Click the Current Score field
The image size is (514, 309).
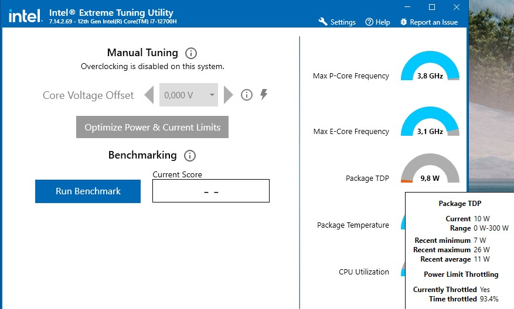[211, 191]
